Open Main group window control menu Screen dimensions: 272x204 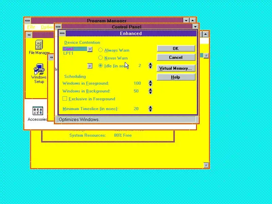(29, 35)
